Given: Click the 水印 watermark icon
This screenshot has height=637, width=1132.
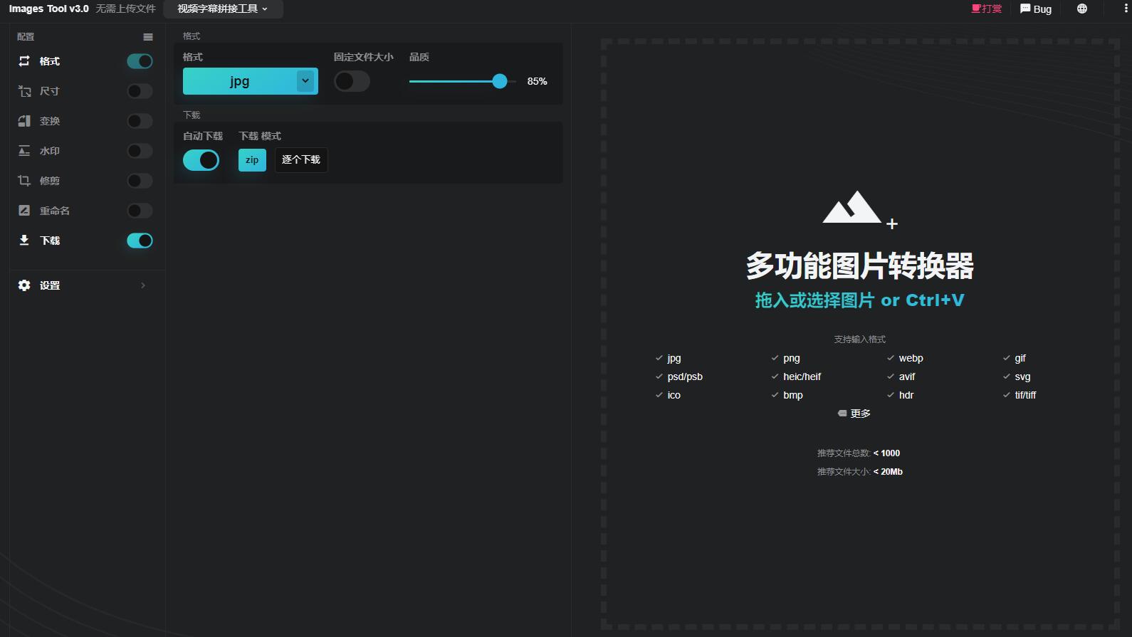Looking at the screenshot, I should [24, 151].
